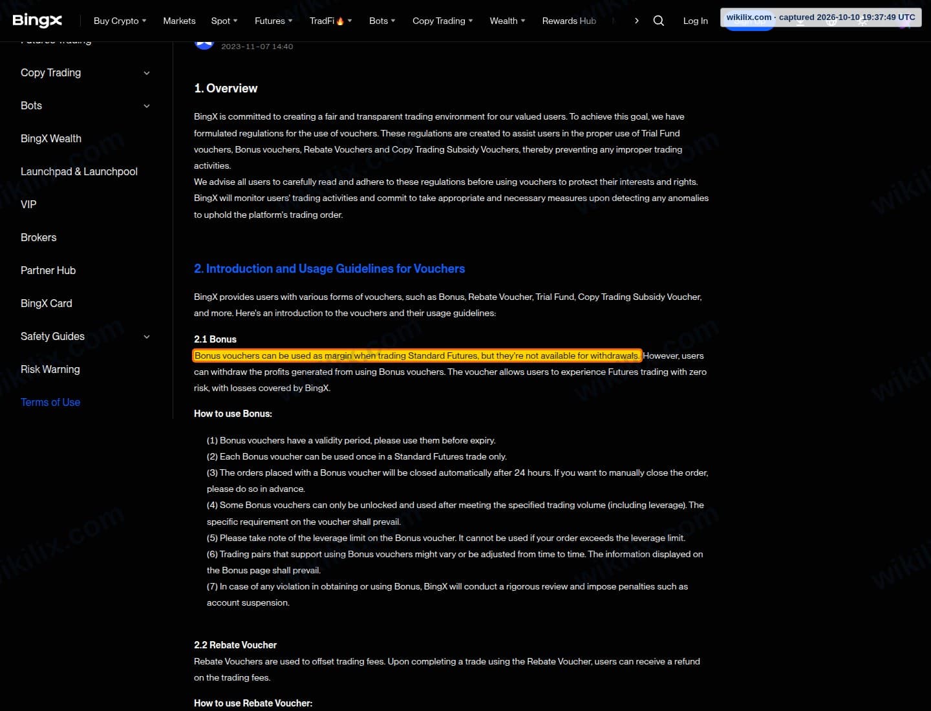Select Launchpad & Launchpool in the sidebar

(79, 171)
